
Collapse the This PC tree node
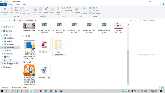click(x=2, y=35)
